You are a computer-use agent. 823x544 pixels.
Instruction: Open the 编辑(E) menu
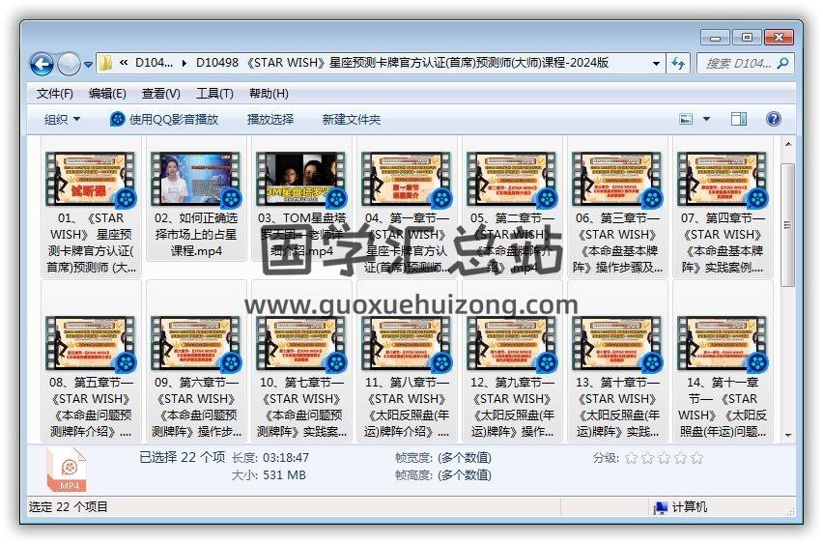[107, 94]
